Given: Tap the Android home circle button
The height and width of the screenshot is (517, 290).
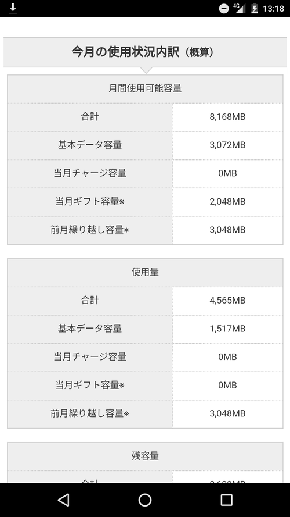Looking at the screenshot, I should (x=144, y=500).
